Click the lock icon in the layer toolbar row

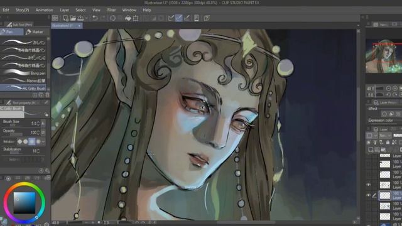tap(388, 143)
